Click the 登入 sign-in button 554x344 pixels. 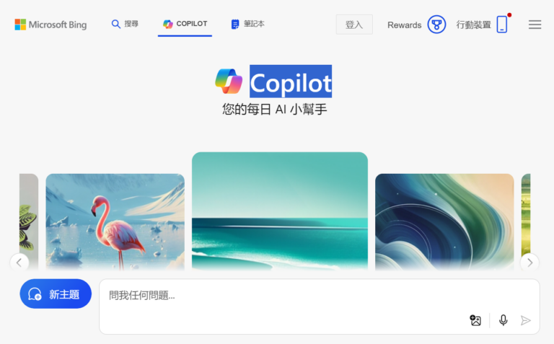(354, 25)
